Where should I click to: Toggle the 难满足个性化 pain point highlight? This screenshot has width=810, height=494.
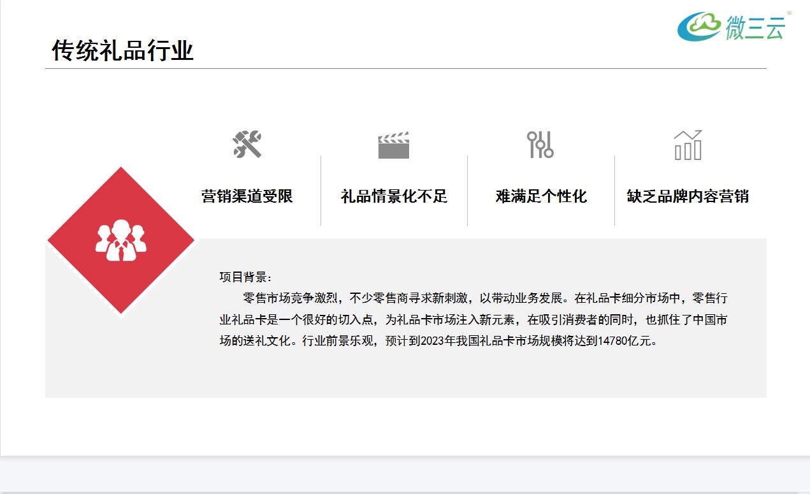540,197
